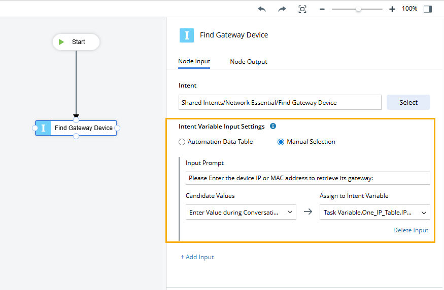Click the zoom out minus icon
Screen dimensions: 444x290
(x=322, y=9)
